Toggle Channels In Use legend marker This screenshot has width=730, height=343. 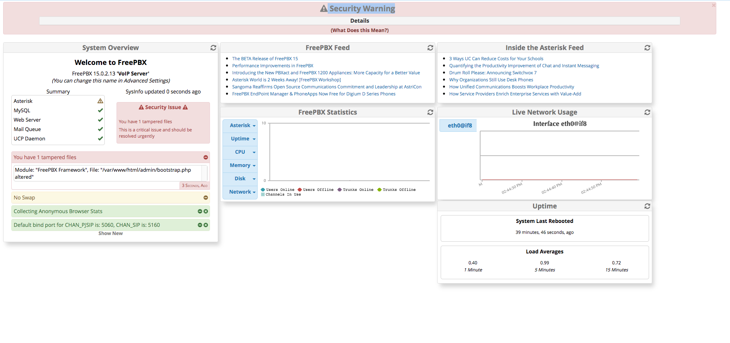263,194
